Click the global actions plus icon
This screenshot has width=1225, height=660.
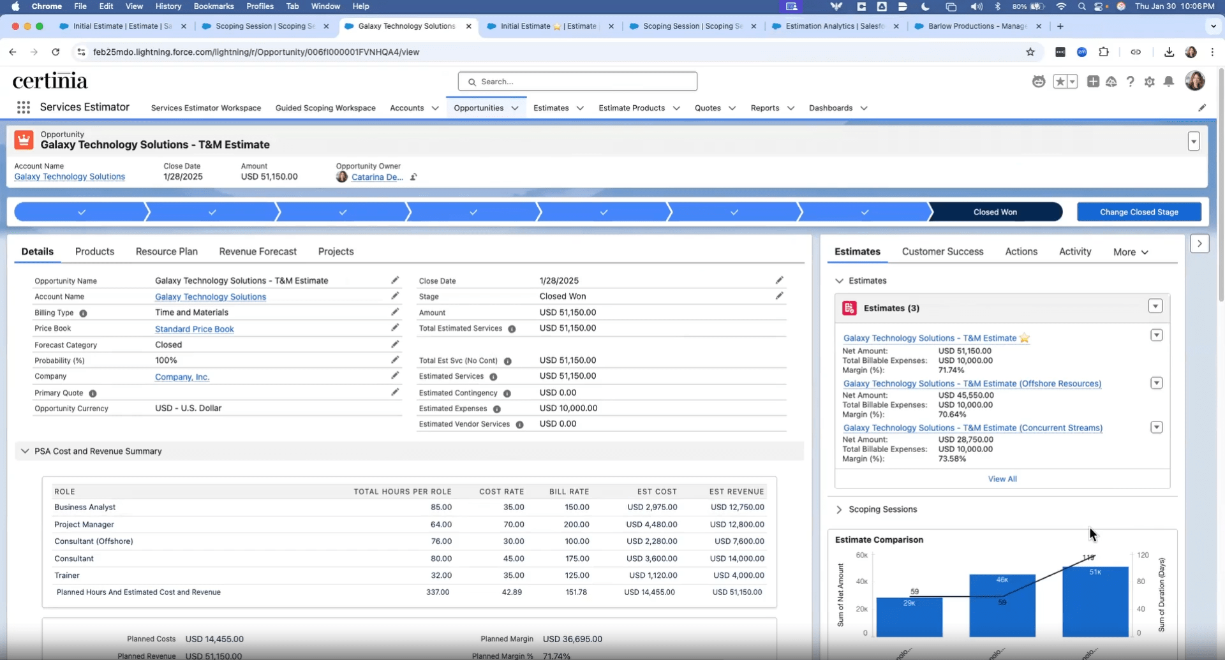click(x=1093, y=82)
